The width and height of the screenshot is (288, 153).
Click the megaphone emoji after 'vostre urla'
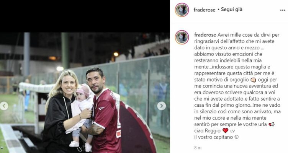272,124
